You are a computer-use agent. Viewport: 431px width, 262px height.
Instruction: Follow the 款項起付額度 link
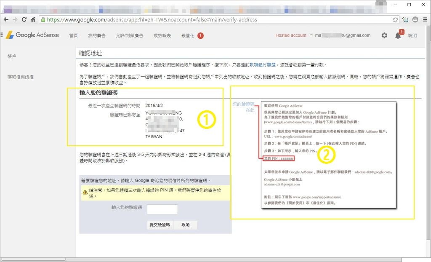click(x=263, y=65)
